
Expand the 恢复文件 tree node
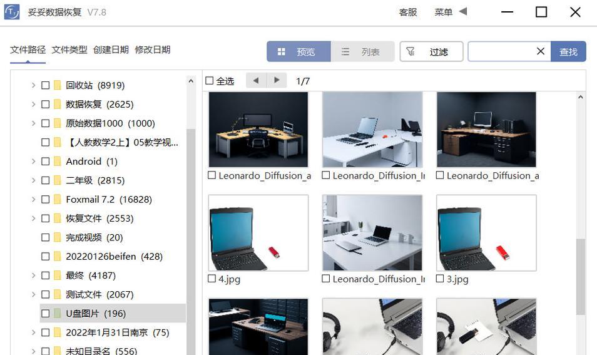(x=33, y=219)
